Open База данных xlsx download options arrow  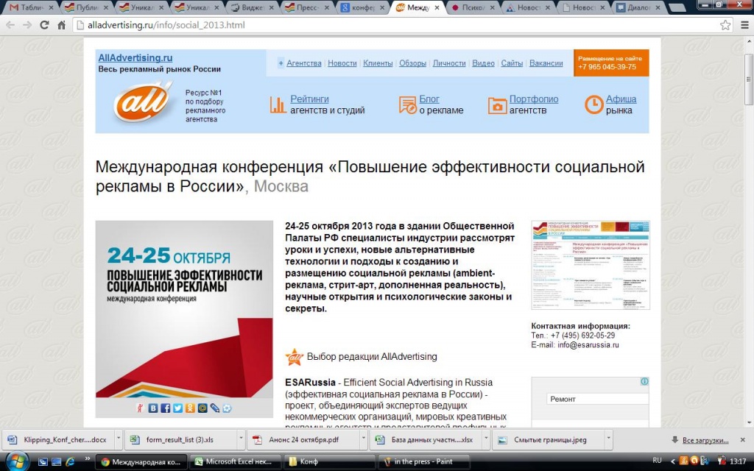click(x=486, y=439)
